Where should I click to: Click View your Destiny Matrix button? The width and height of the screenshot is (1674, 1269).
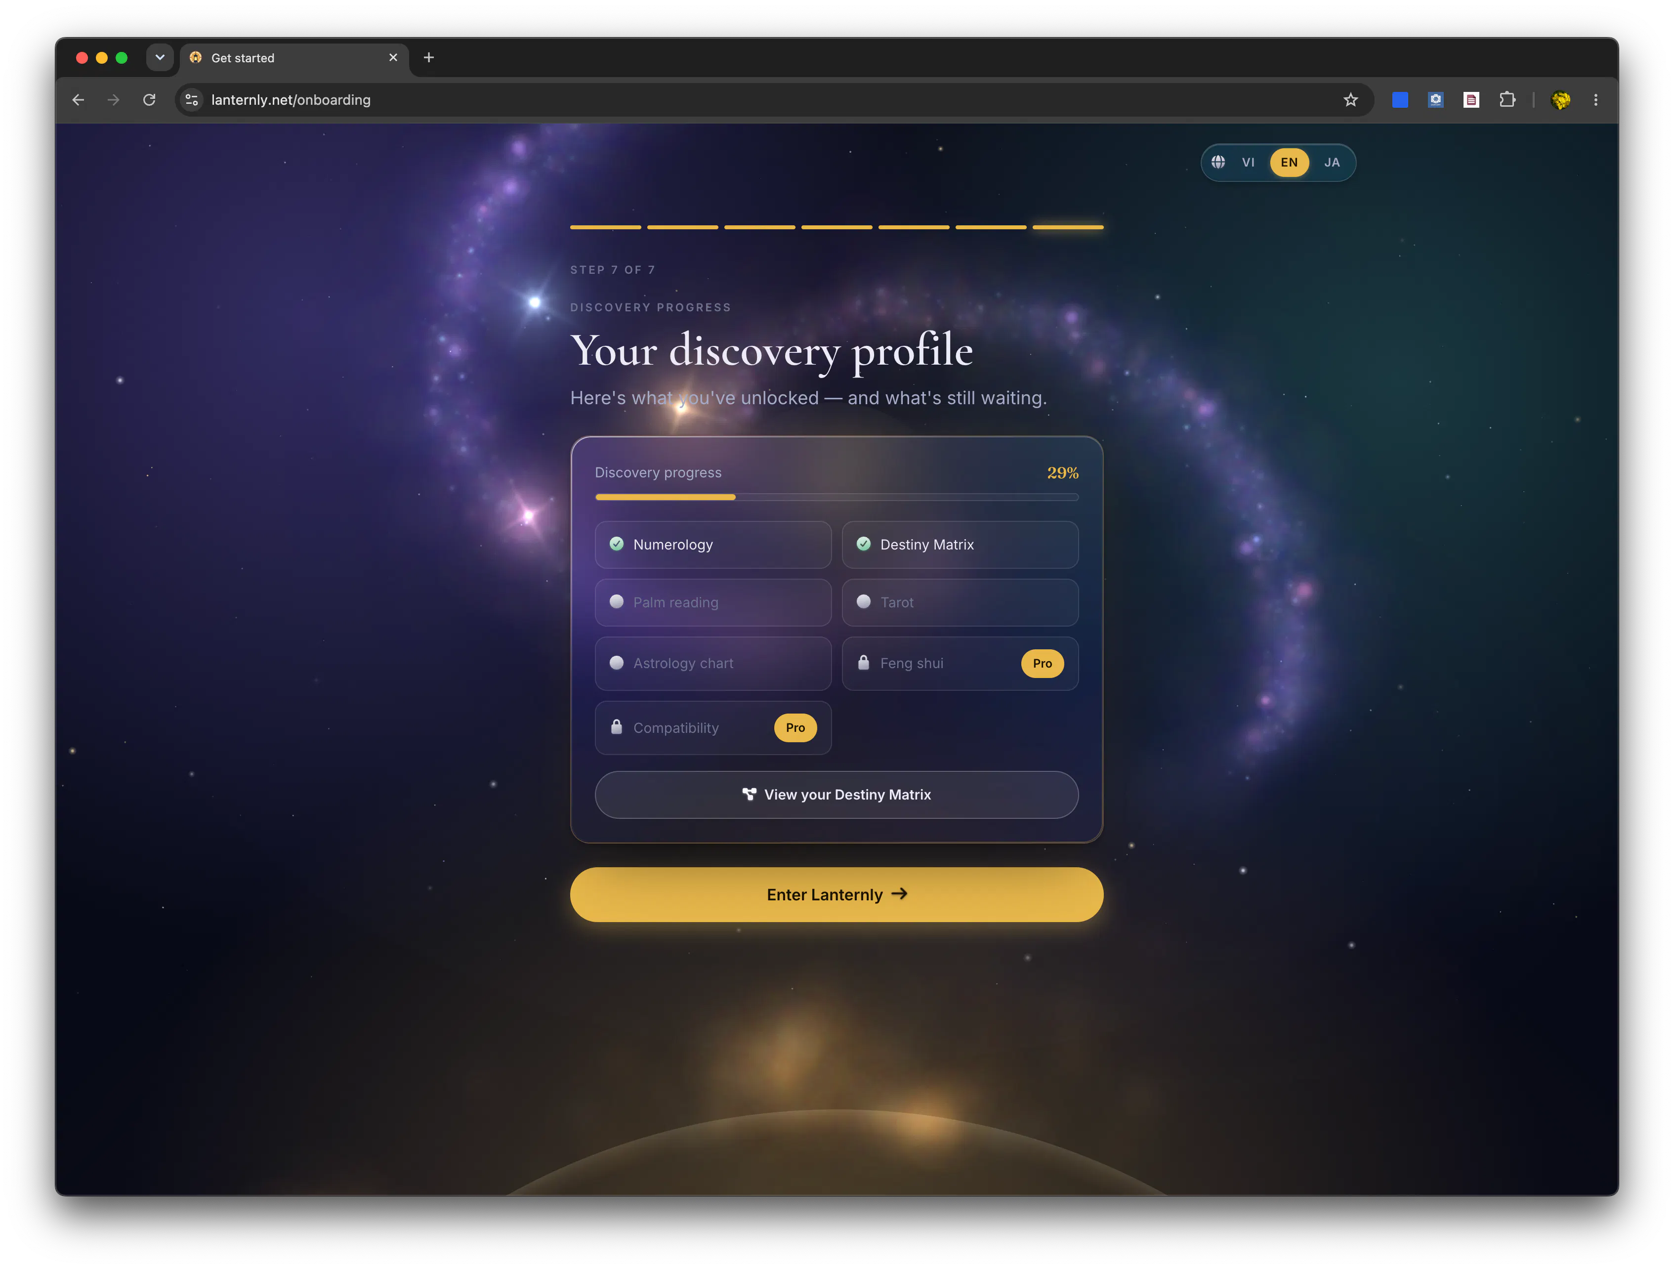tap(836, 795)
